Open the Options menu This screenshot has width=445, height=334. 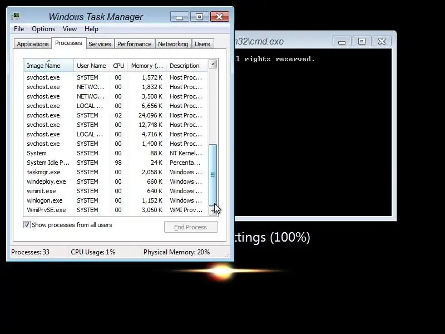coord(43,29)
